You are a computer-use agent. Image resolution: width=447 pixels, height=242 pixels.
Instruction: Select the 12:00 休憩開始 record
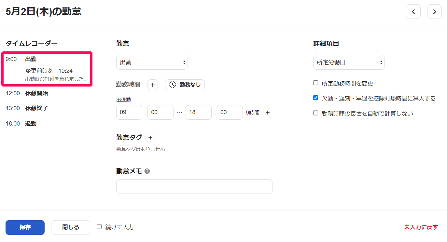[x=27, y=93]
